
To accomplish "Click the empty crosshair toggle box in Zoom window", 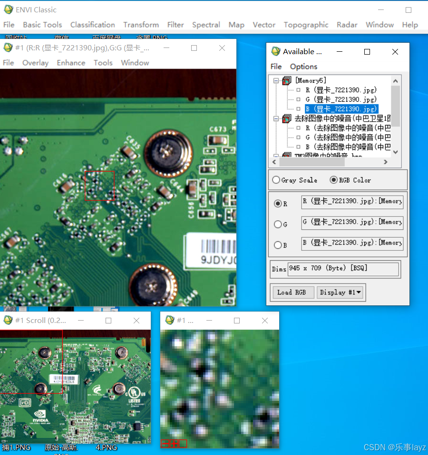I will (183, 444).
